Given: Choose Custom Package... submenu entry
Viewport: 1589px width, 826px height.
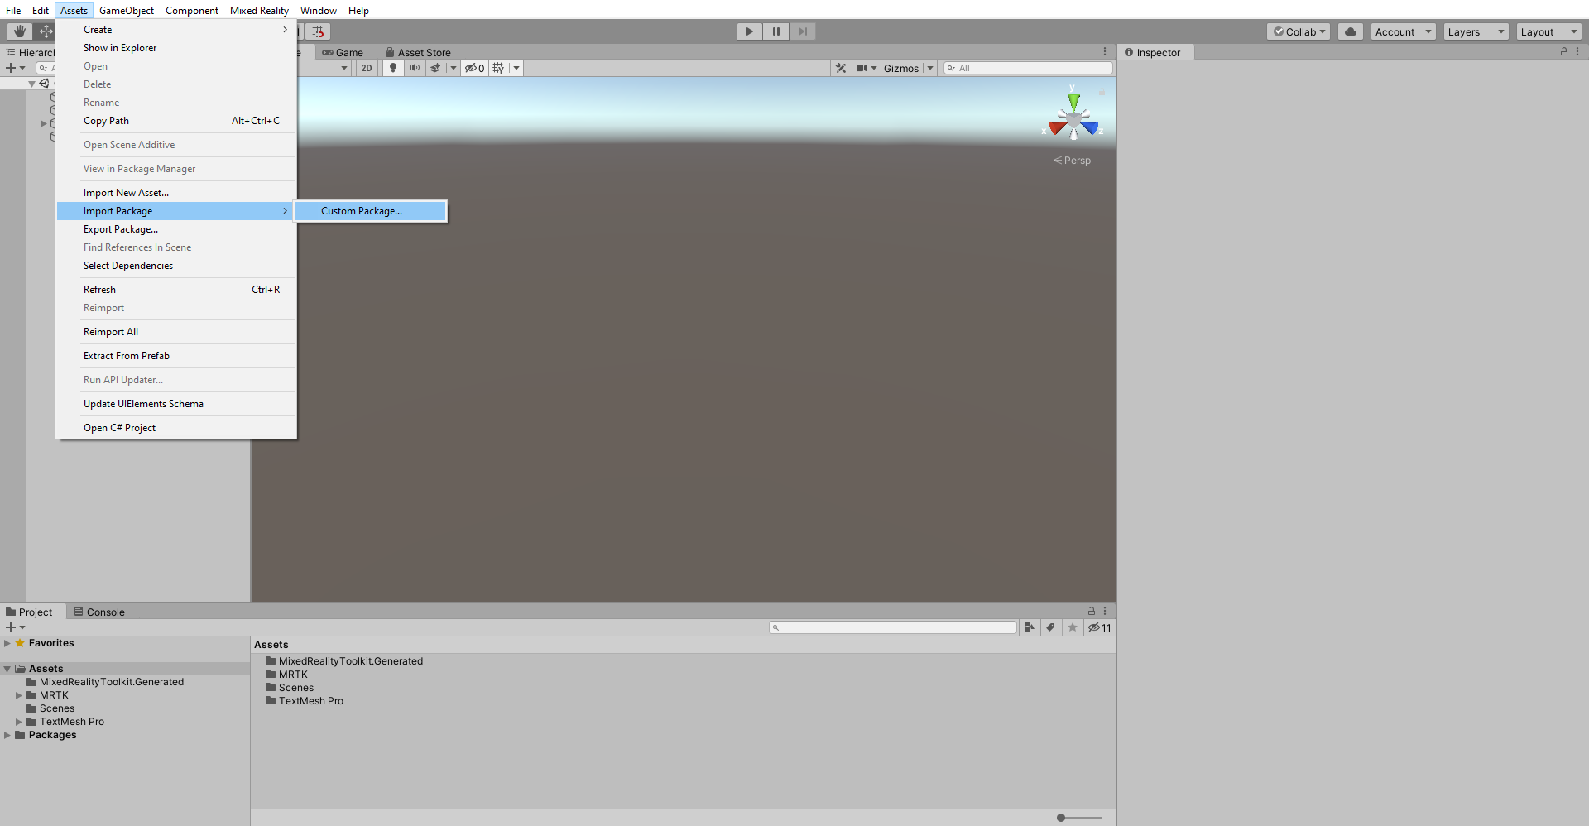Looking at the screenshot, I should tap(371, 211).
